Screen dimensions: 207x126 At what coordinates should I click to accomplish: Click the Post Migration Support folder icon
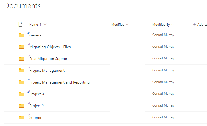[x=21, y=59]
